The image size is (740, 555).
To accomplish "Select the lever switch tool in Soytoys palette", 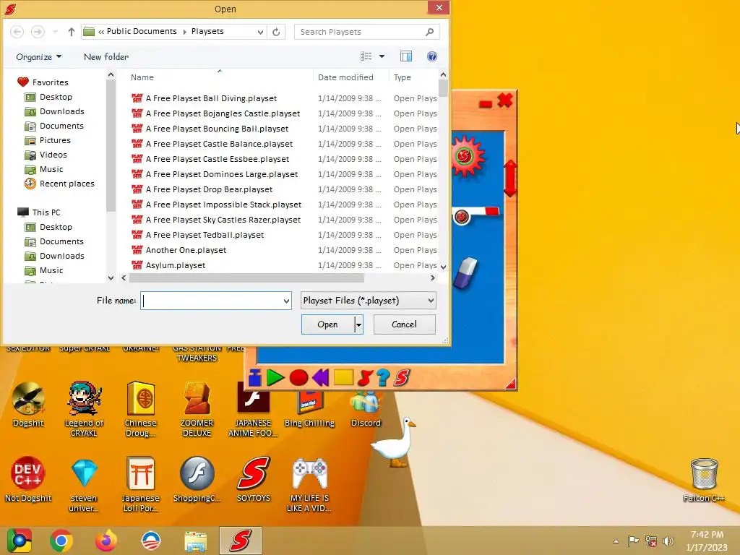I will (476, 215).
